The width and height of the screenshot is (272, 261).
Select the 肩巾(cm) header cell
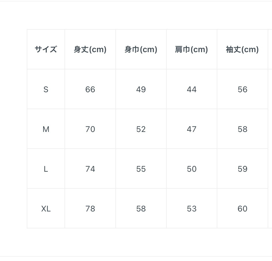pyautogui.click(x=191, y=50)
